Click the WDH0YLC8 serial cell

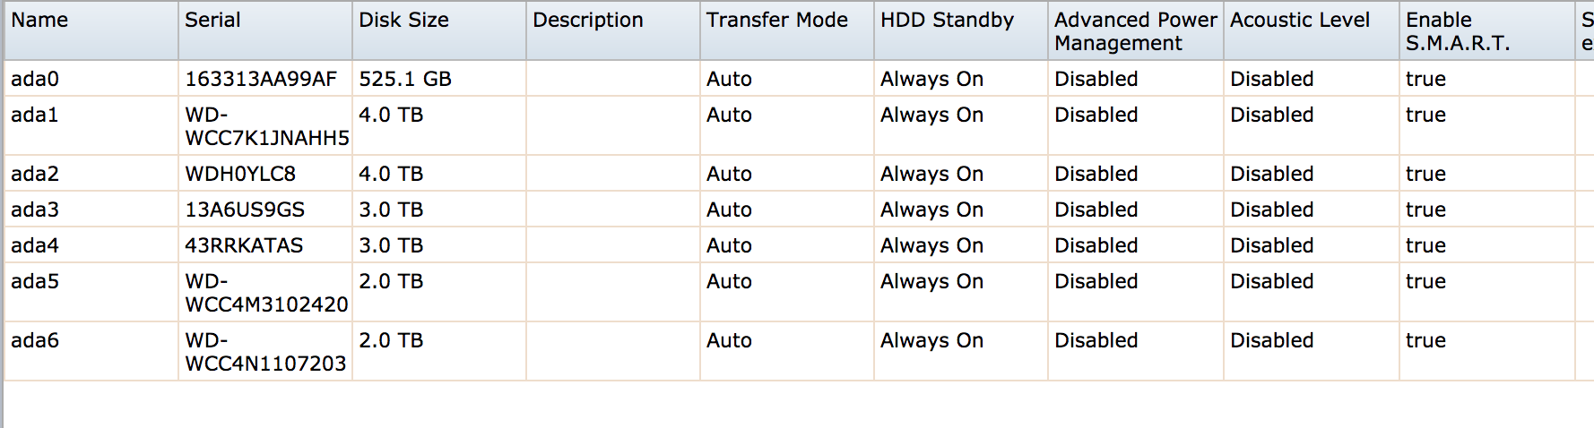coord(239,174)
